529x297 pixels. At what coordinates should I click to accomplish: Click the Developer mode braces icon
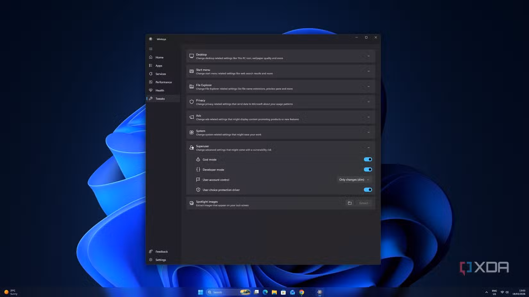pyautogui.click(x=198, y=170)
